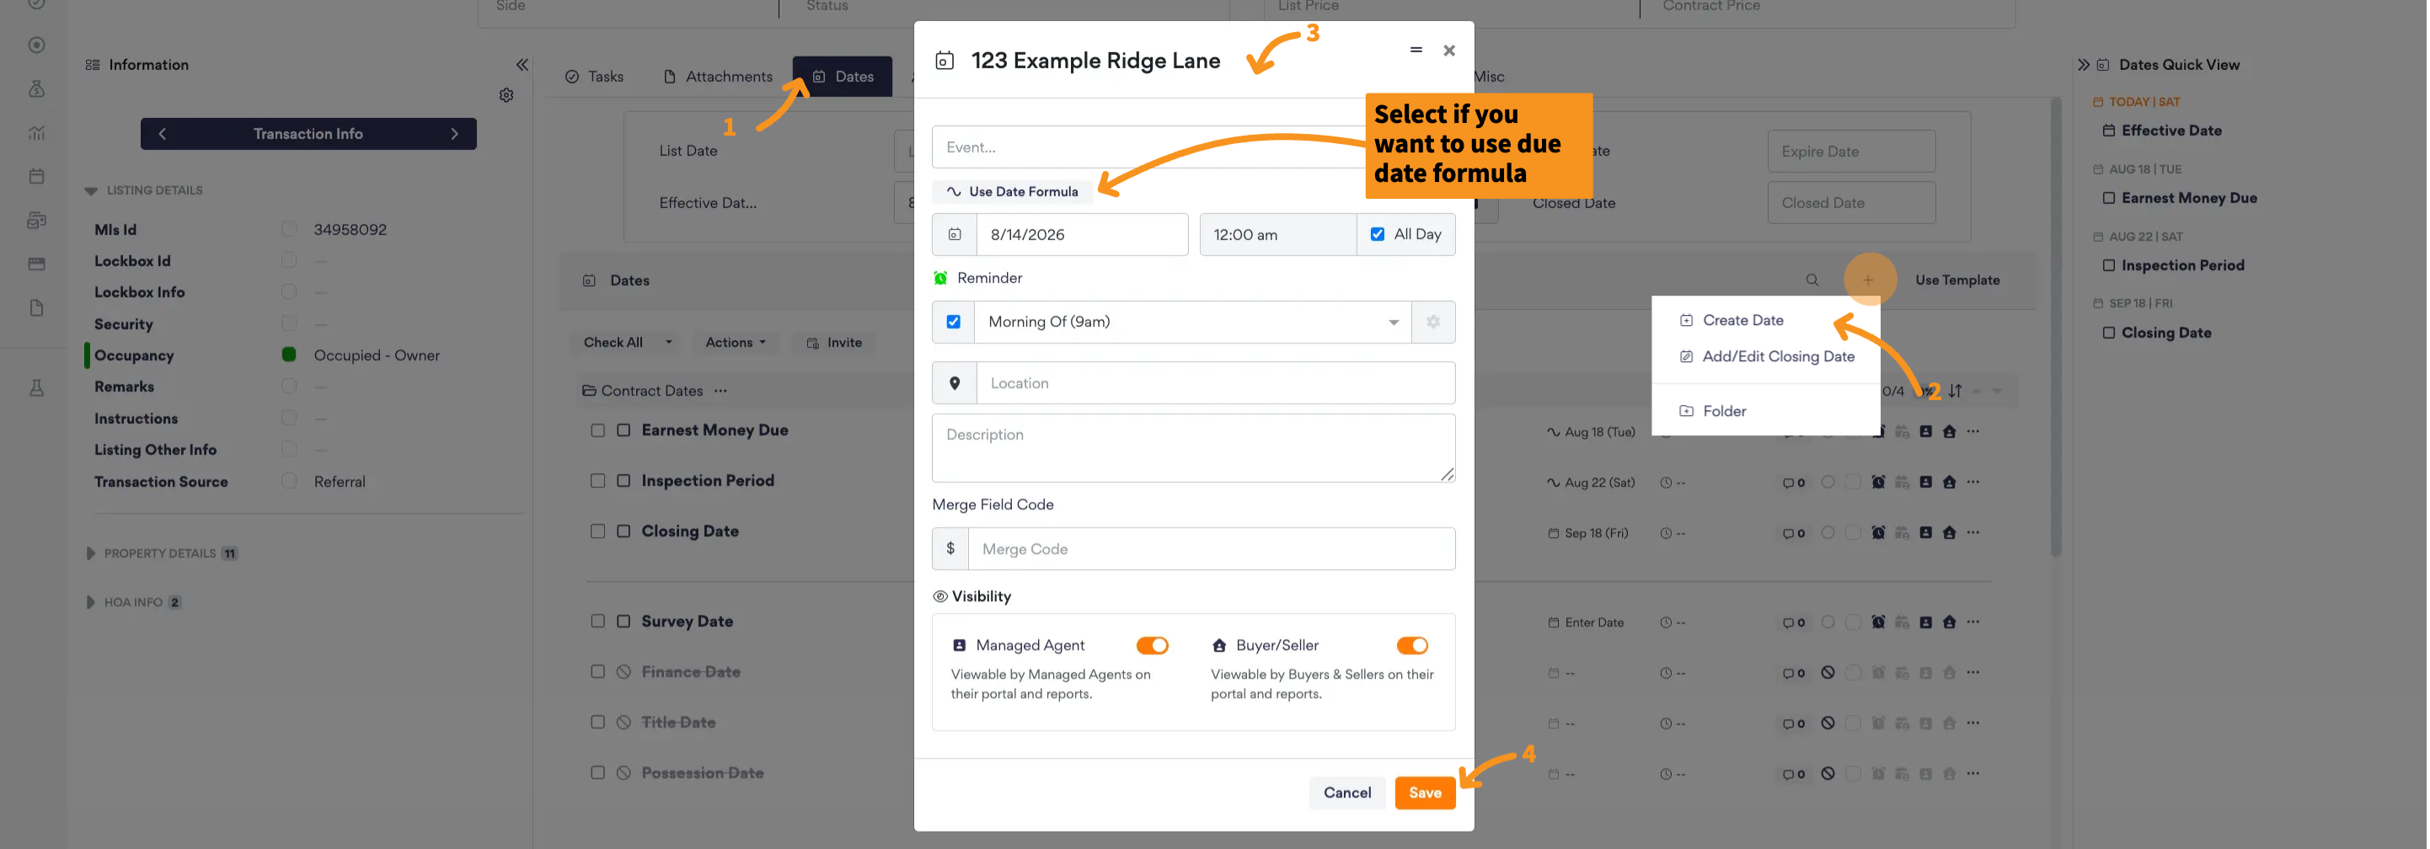Switch to the Attachments tab

(718, 77)
